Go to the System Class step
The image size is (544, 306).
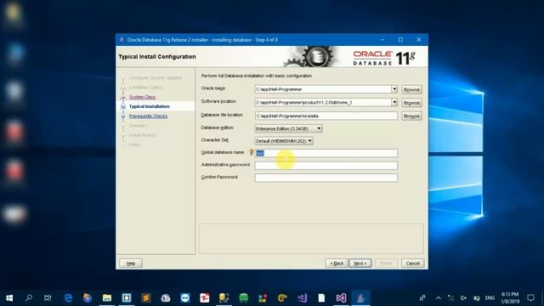coord(142,97)
